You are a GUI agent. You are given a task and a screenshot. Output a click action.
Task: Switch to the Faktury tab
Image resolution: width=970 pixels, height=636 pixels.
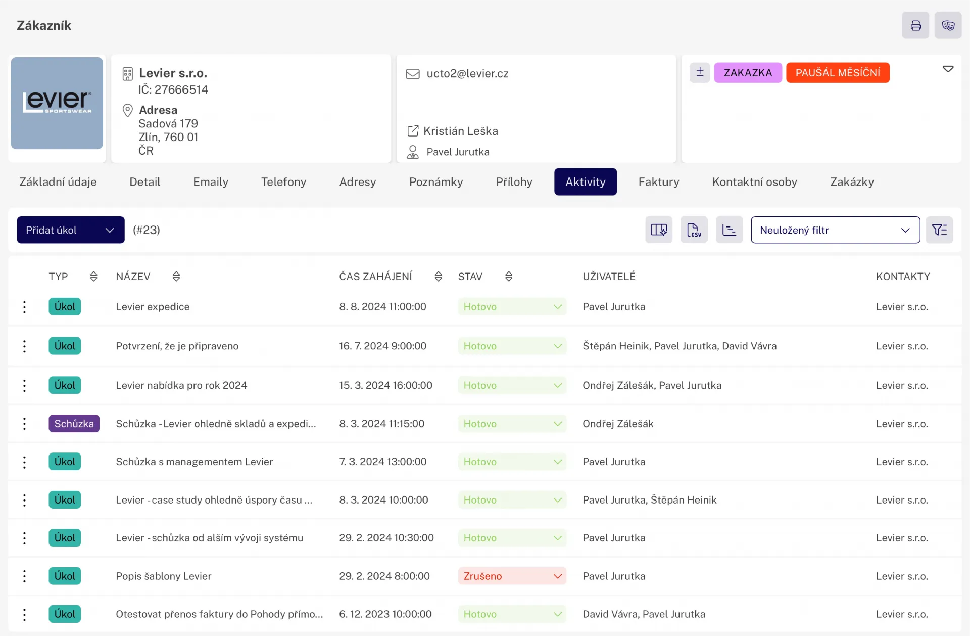pos(658,182)
